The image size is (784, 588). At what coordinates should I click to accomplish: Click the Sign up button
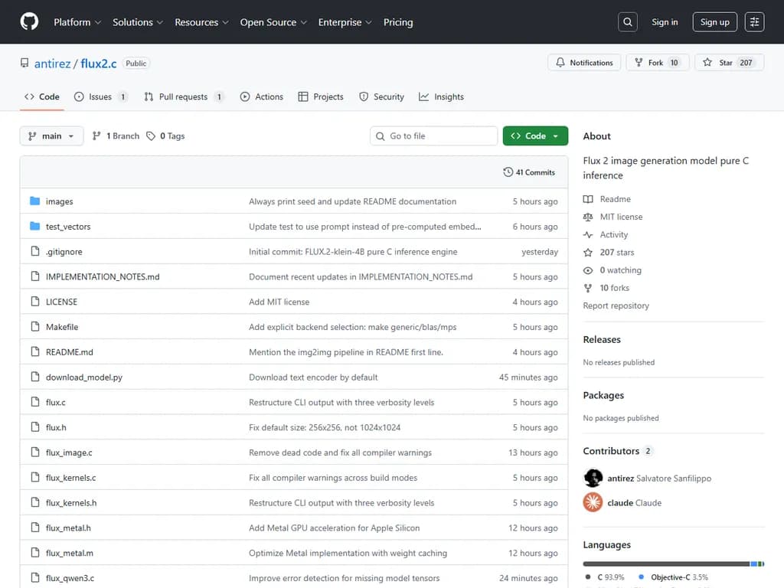(714, 22)
